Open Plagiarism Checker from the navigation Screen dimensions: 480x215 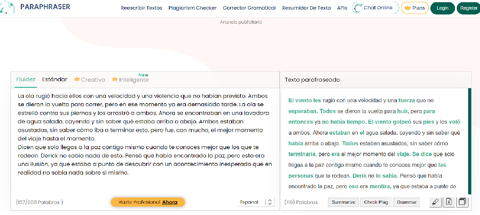pos(192,8)
